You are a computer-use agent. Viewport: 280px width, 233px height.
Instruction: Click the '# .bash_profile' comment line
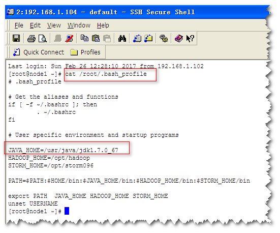coord(35,81)
